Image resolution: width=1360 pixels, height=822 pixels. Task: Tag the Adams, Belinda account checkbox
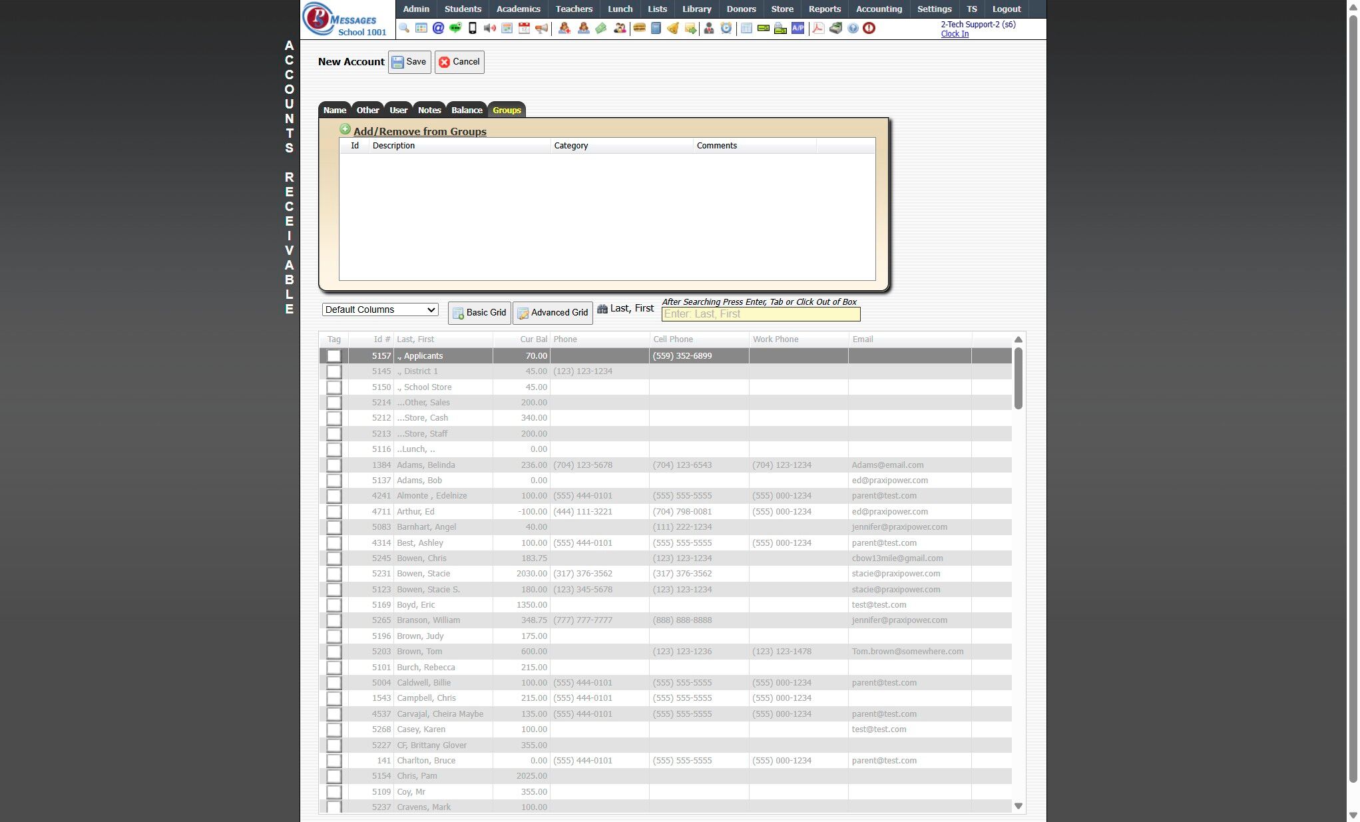(334, 465)
